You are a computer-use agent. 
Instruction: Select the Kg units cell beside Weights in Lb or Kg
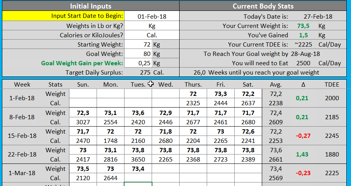click(x=152, y=26)
